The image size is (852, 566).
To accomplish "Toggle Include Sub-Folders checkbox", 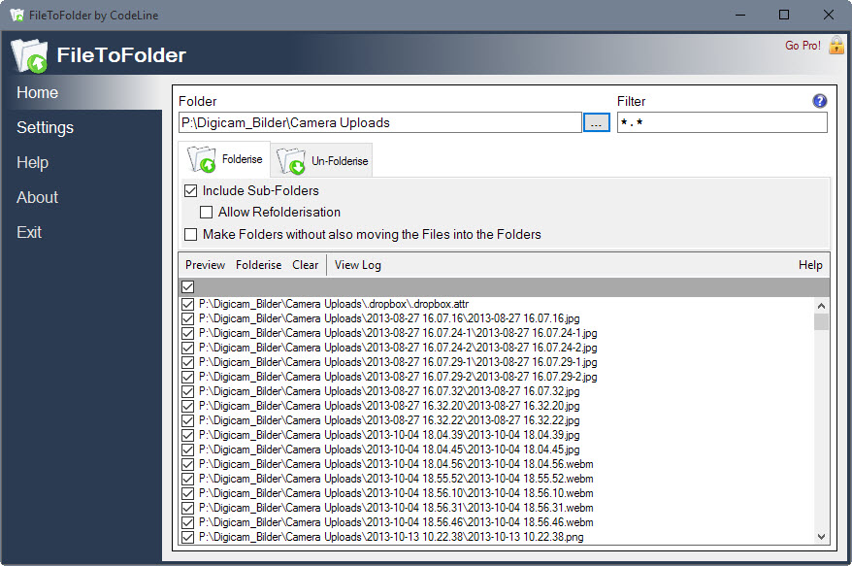I will click(x=191, y=191).
